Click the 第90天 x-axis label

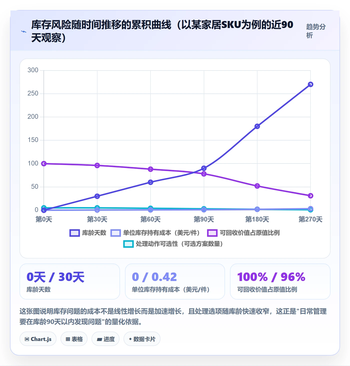pos(204,219)
